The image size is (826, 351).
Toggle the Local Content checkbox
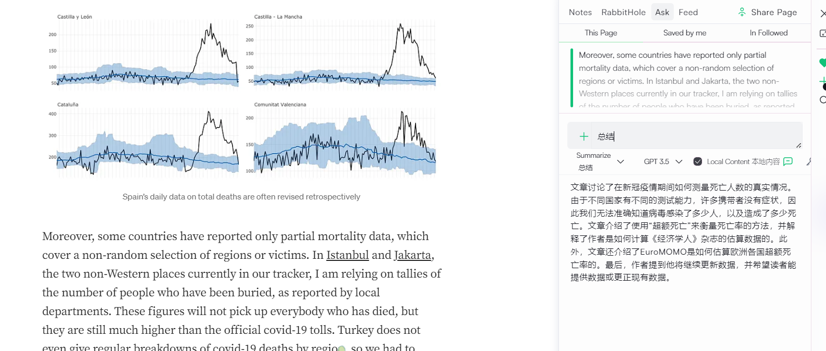pos(698,161)
